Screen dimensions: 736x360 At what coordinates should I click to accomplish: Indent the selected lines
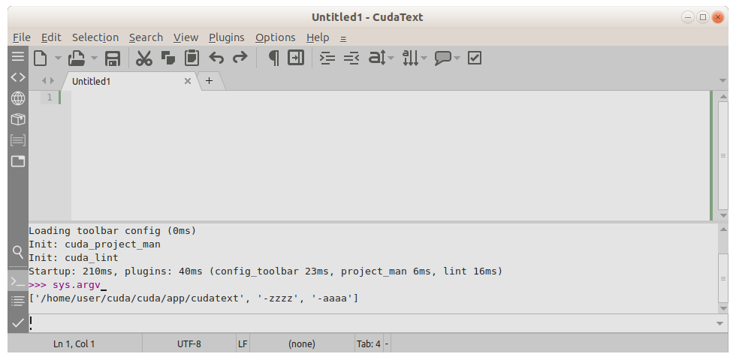[x=327, y=58]
